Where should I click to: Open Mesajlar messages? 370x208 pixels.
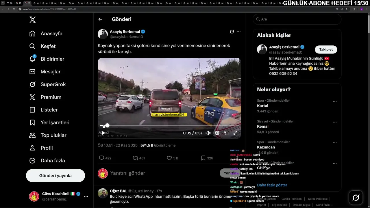click(45, 72)
